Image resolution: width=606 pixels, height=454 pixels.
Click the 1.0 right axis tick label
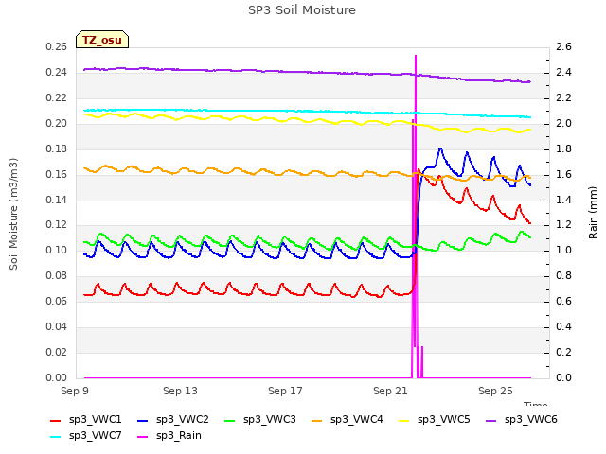[x=563, y=250]
